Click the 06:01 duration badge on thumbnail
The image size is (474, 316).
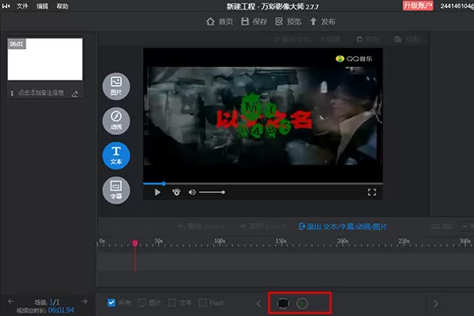[17, 44]
